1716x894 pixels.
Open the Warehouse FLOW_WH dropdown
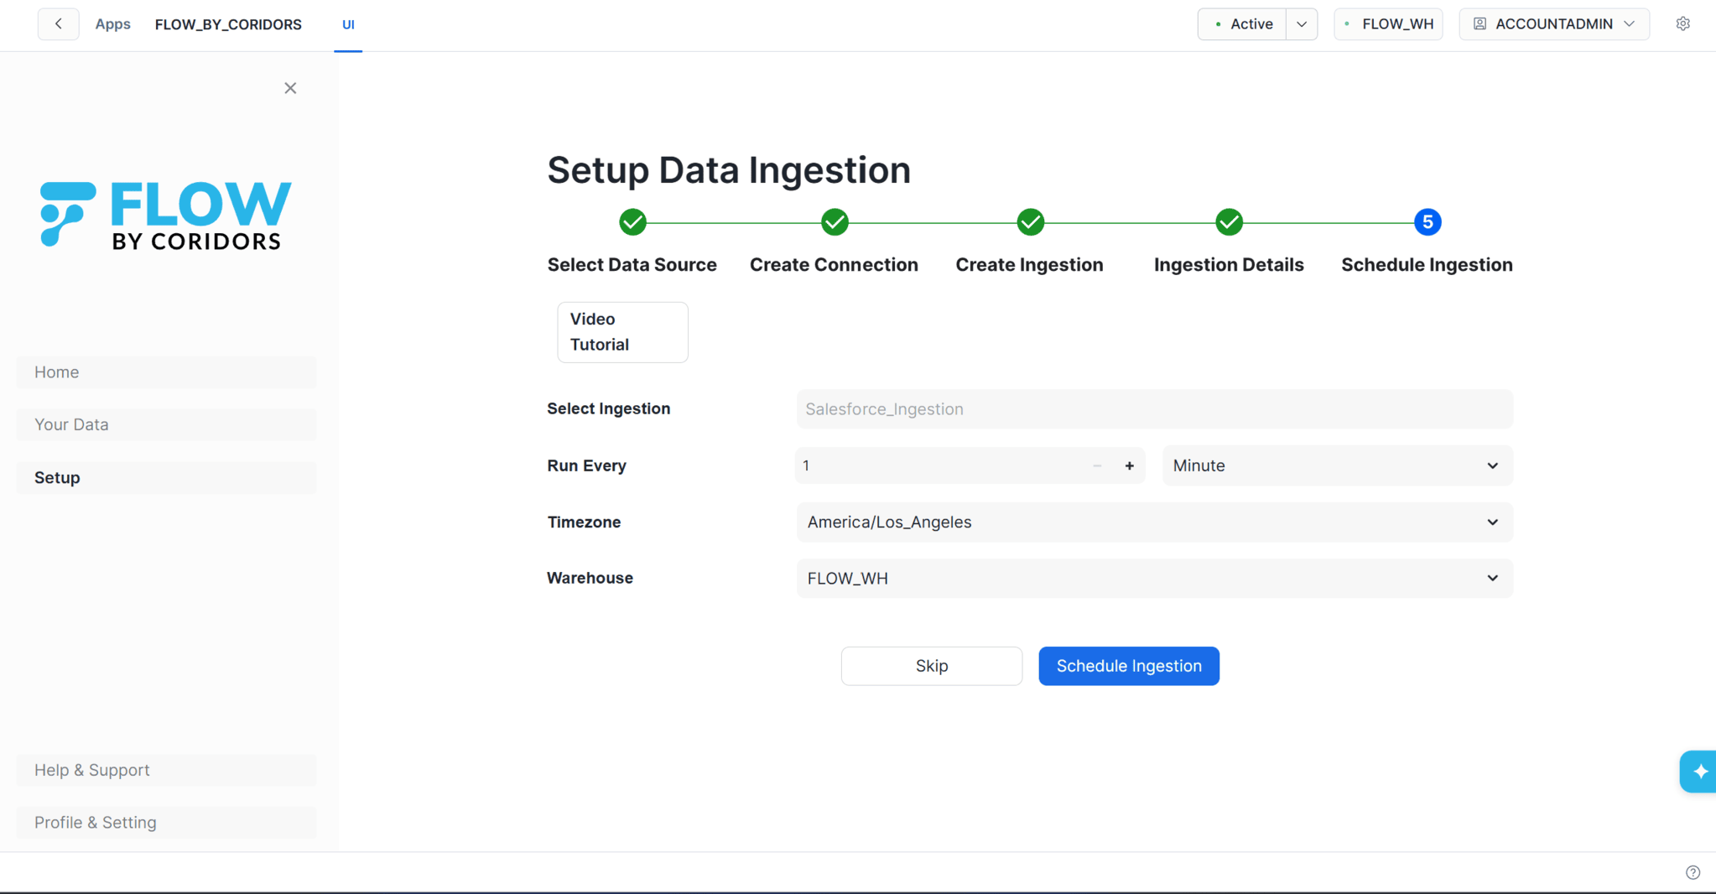click(1154, 578)
